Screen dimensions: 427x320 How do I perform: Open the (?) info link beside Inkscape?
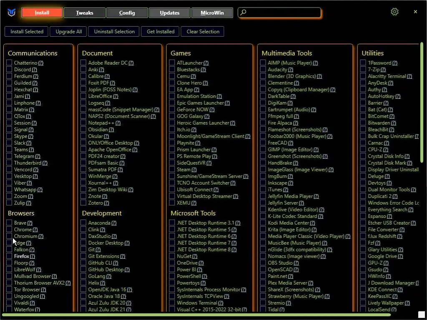pos(291,183)
